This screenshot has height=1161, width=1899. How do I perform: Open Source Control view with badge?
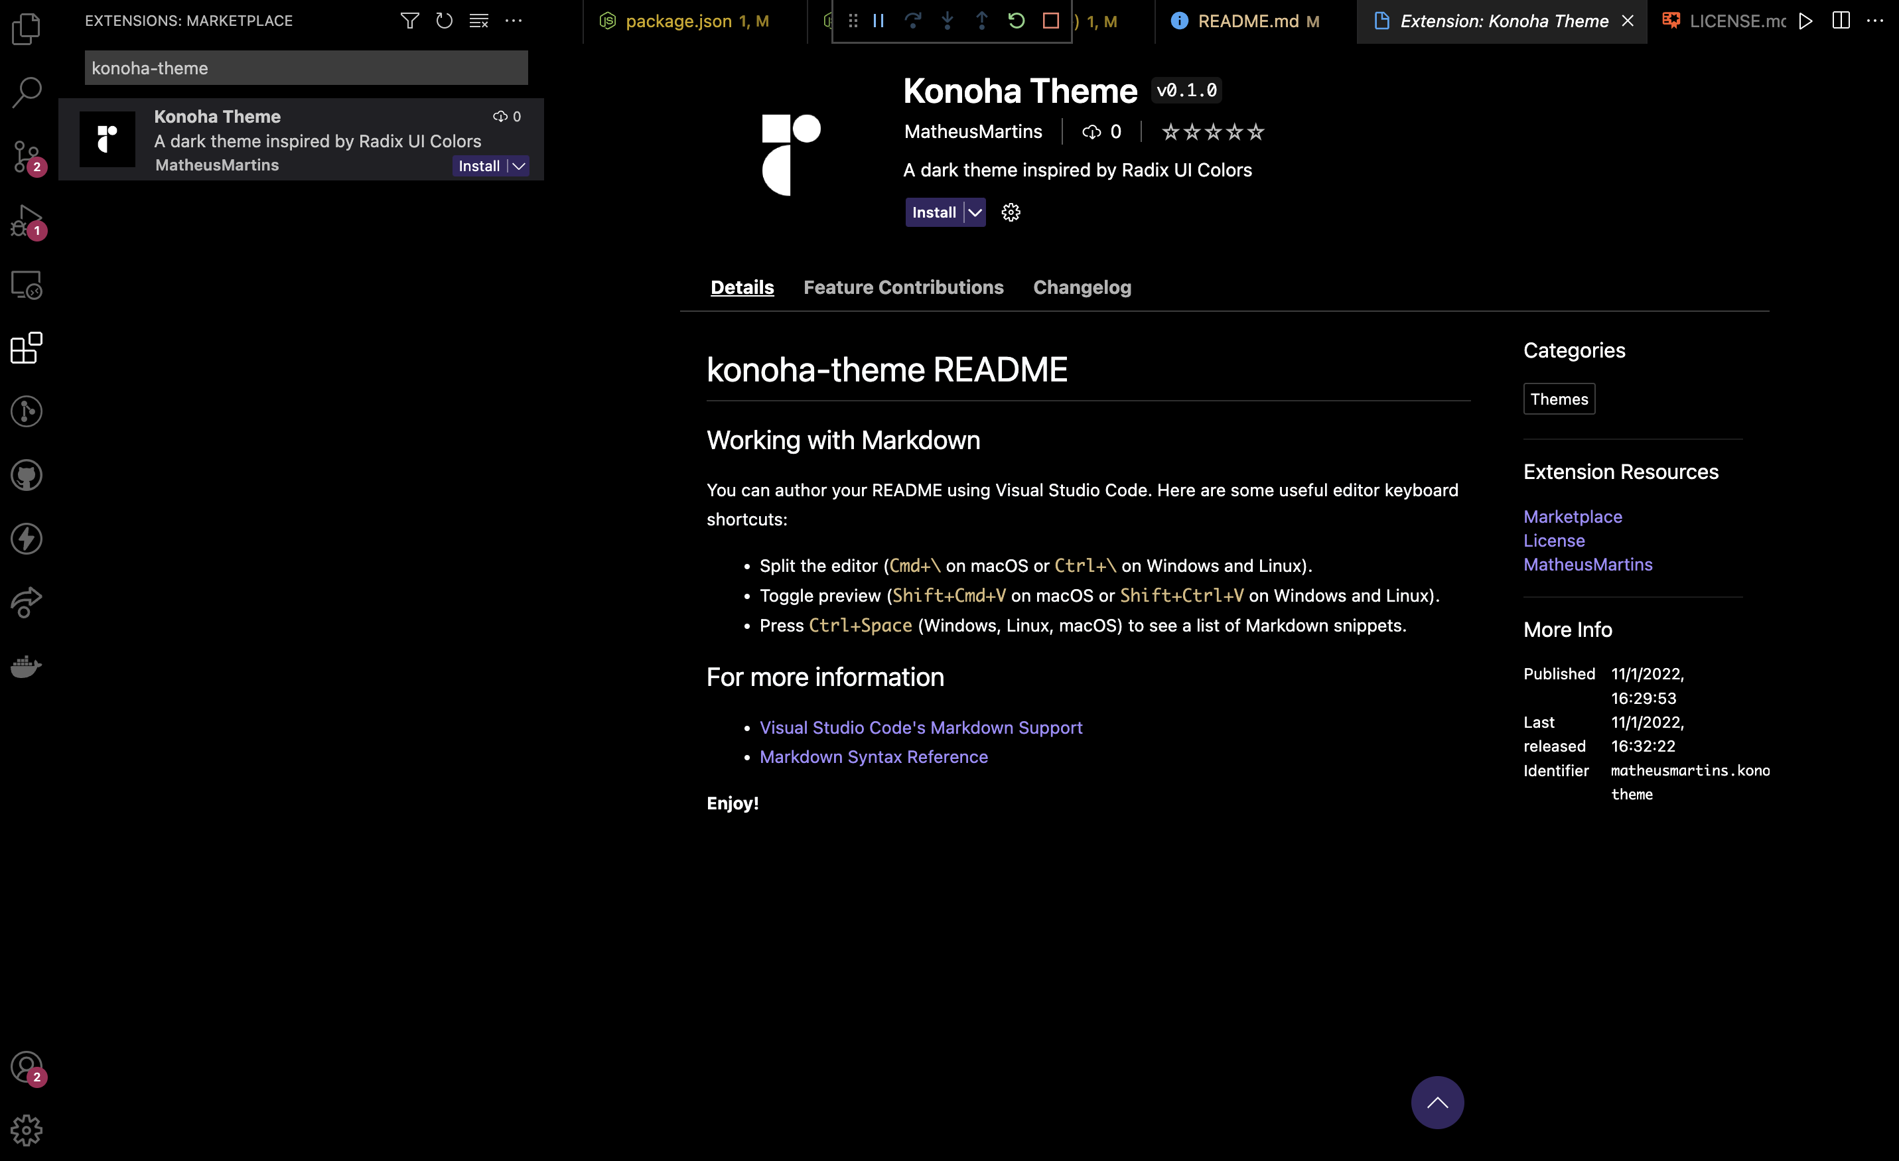pyautogui.click(x=26, y=157)
